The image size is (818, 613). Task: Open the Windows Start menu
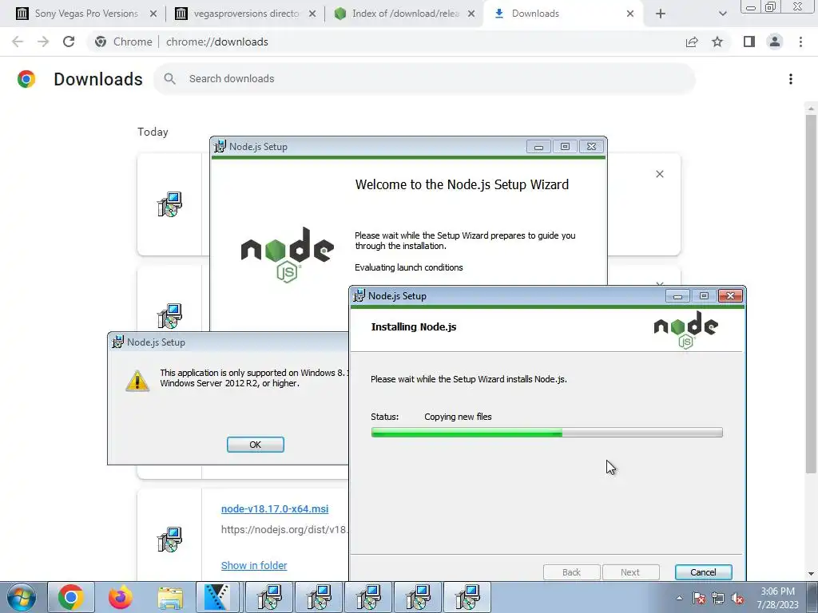click(x=22, y=597)
